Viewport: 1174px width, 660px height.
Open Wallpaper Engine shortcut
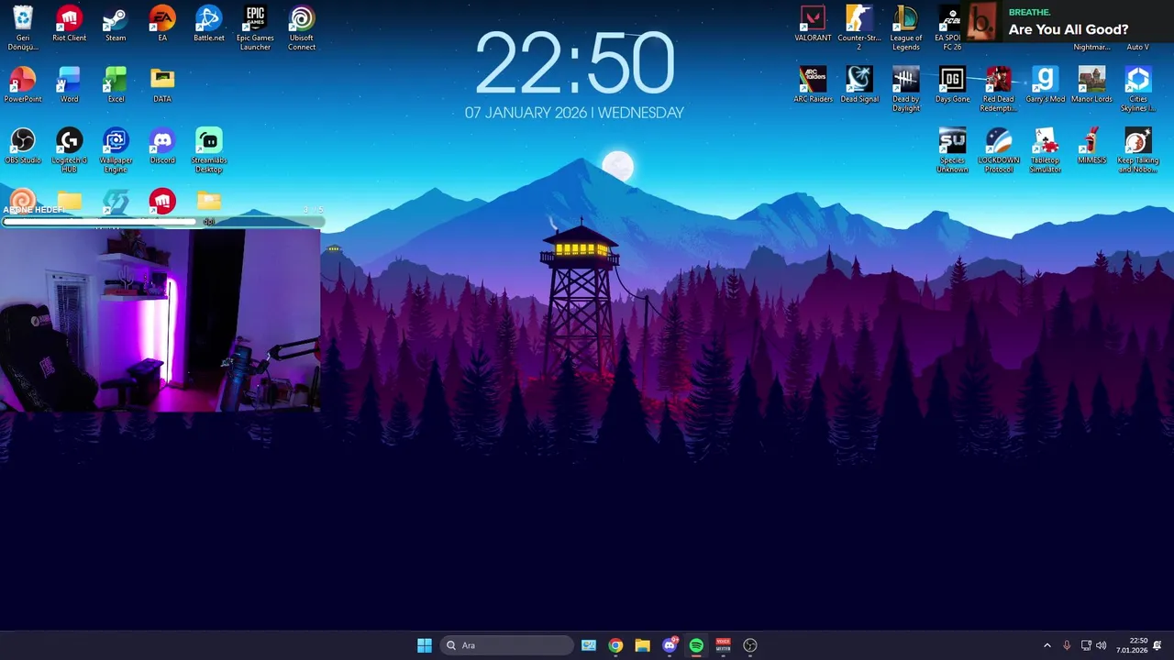click(x=116, y=150)
